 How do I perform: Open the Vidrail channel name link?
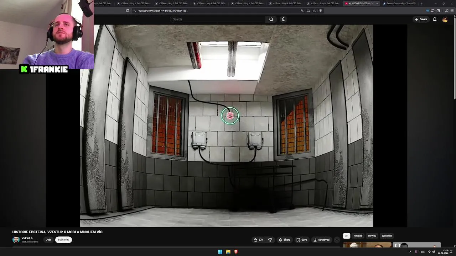[x=26, y=238]
